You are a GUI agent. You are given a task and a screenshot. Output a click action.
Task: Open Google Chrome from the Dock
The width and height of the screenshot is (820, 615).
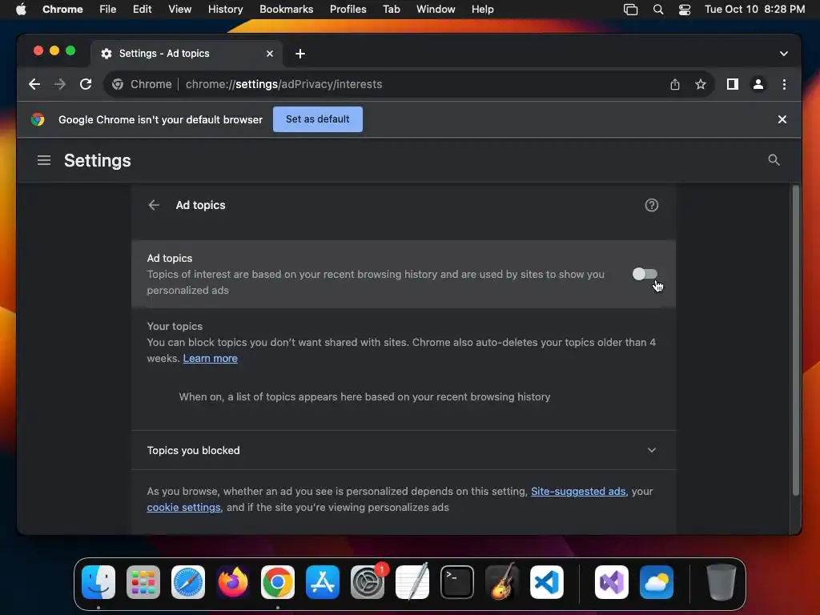pos(278,582)
